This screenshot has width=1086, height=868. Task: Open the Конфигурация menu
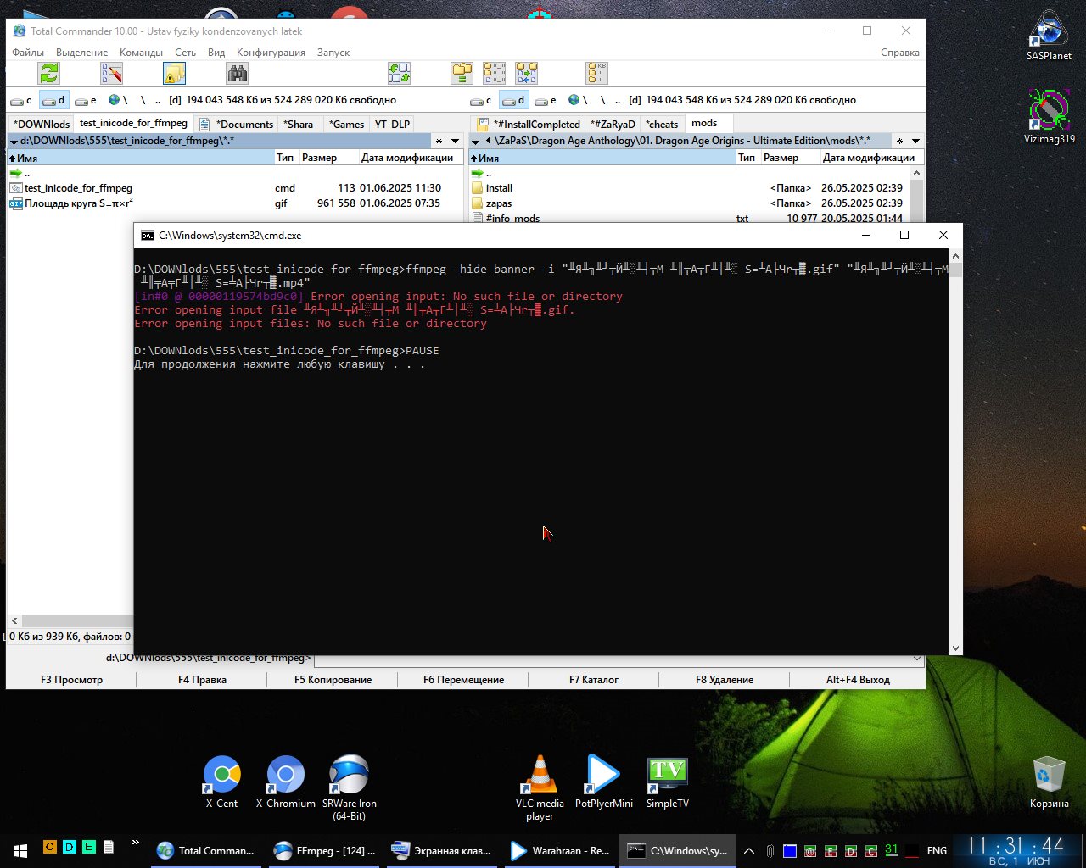pos(271,53)
